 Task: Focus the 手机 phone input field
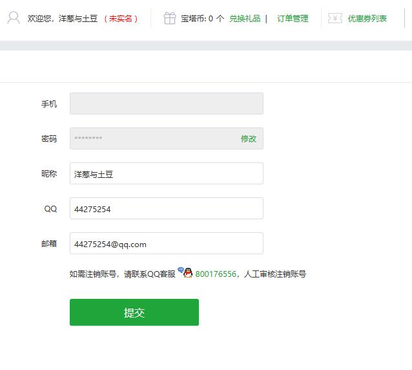[x=167, y=103]
